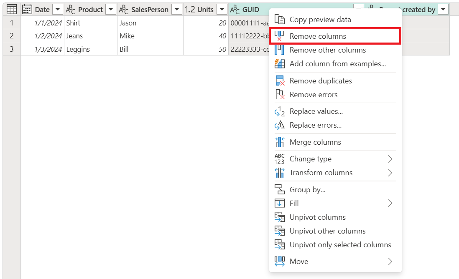Click the Replace values icon in the menu
Viewport: 459px width, 279px height.
(279, 111)
